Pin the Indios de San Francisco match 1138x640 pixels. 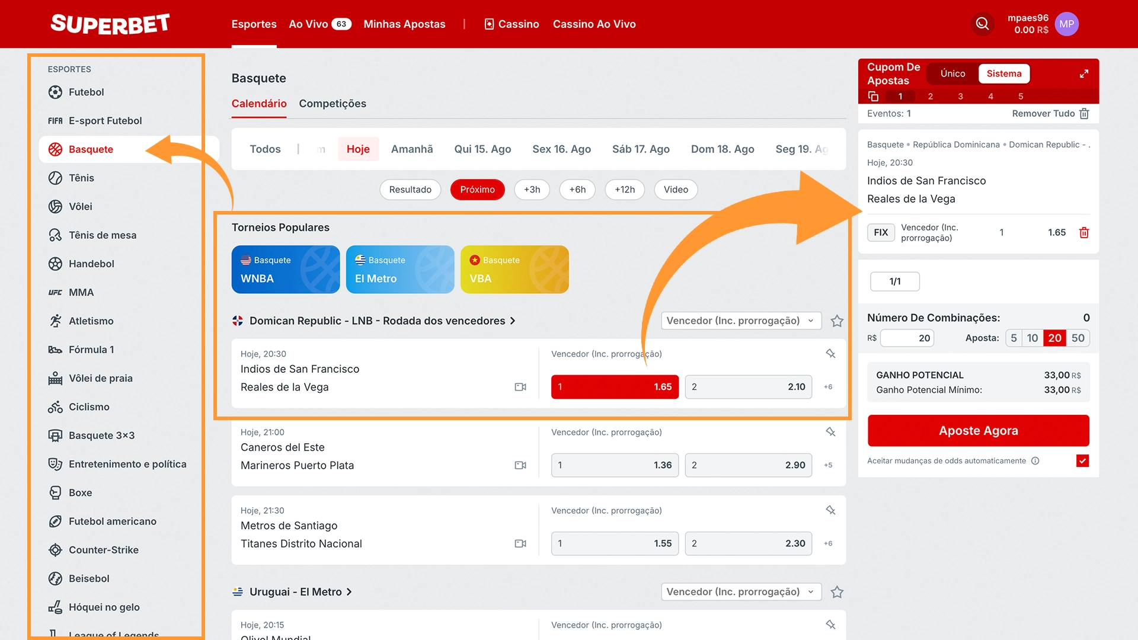[830, 354]
